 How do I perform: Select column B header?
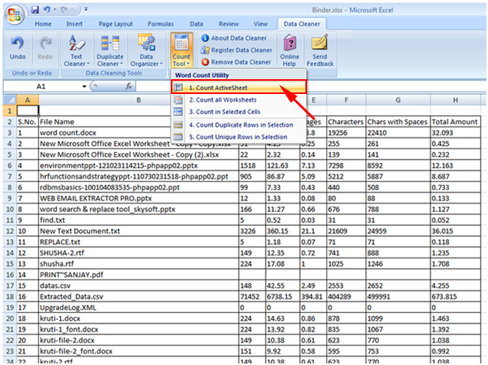[x=138, y=100]
